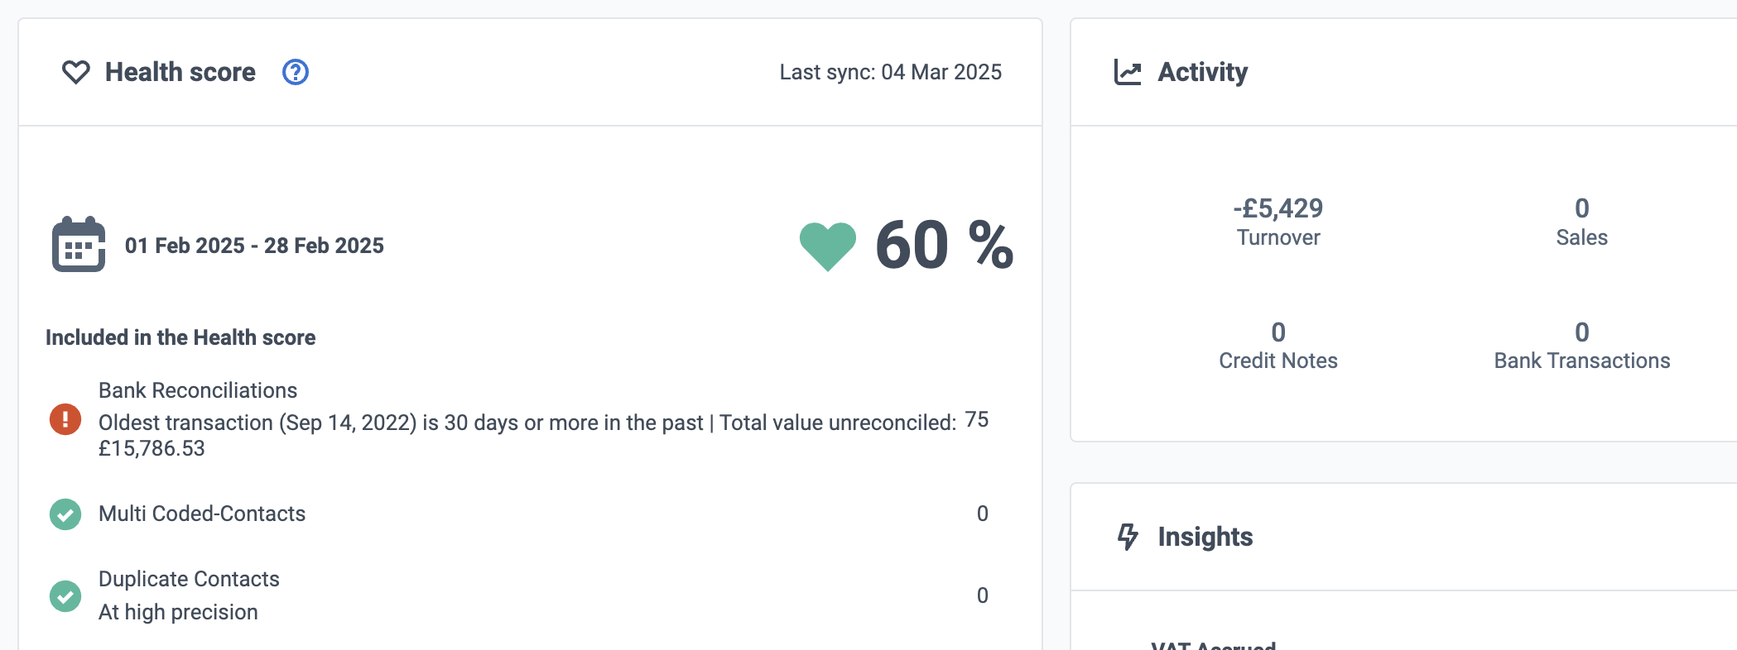The width and height of the screenshot is (1737, 650).
Task: Click the Bank Reconciliations count of 75
Action: pos(977,420)
